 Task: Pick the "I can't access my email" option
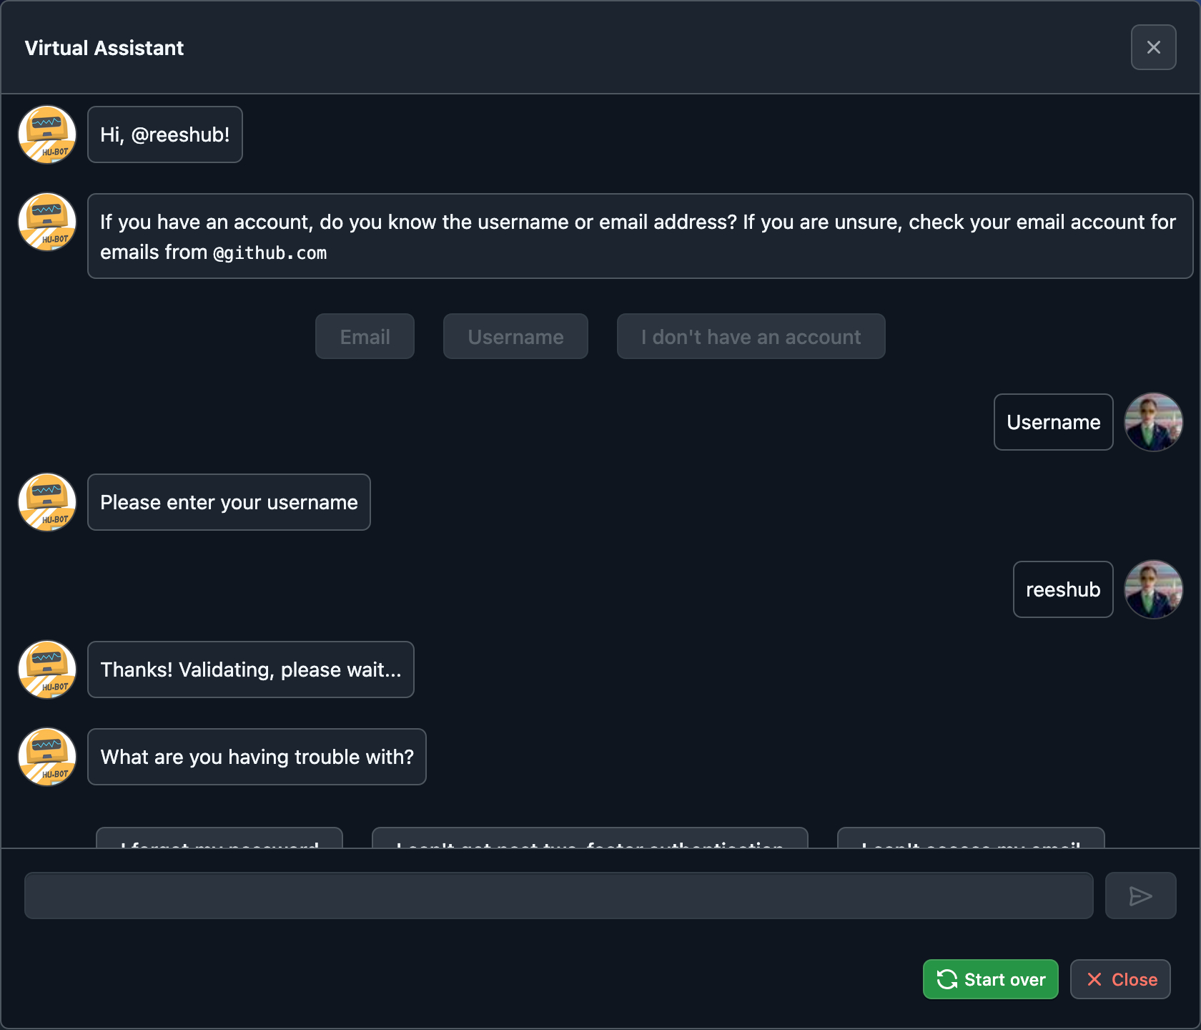click(971, 839)
